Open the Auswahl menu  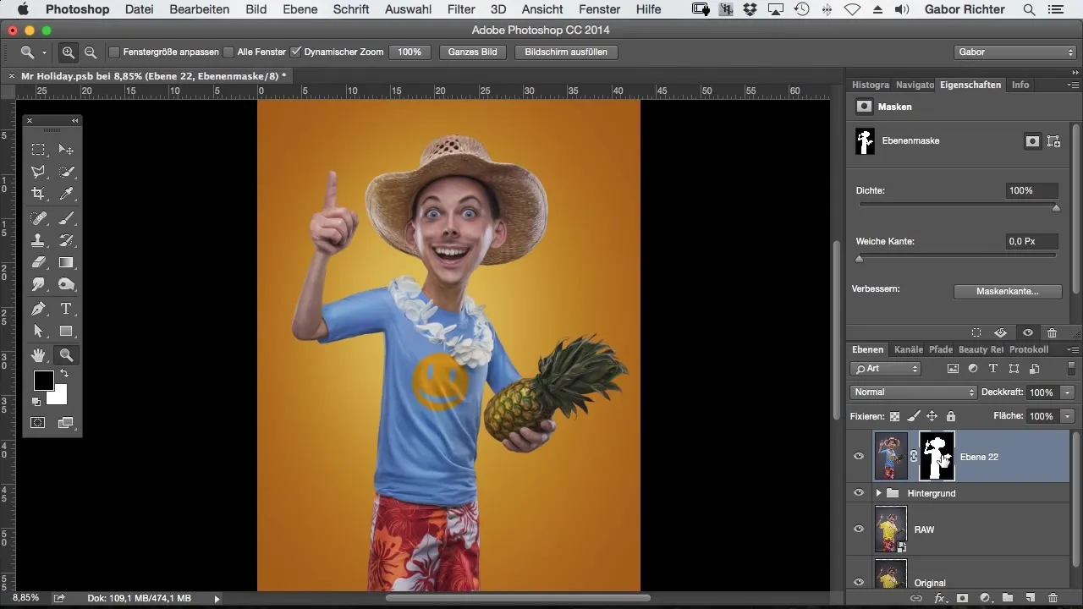[x=408, y=9]
